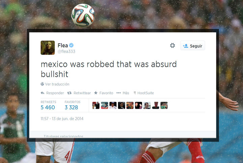Click the first retweeter avatar thumbnail
Image resolution: width=243 pixels, height=163 pixels.
(96, 105)
